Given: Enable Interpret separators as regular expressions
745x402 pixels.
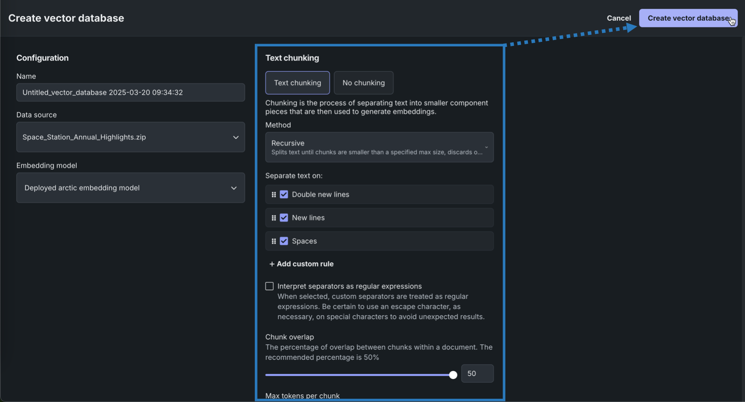Looking at the screenshot, I should 269,286.
